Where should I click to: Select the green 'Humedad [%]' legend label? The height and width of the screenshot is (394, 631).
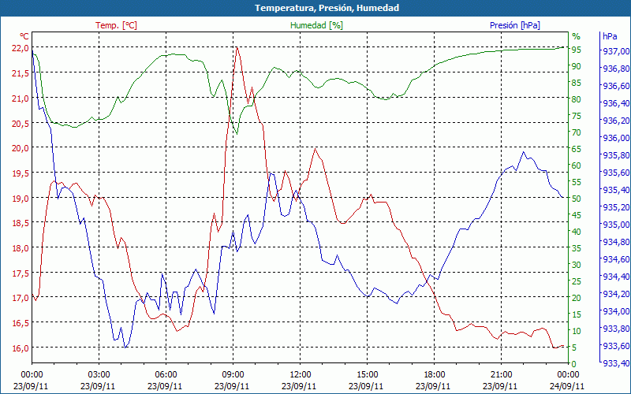pyautogui.click(x=317, y=25)
